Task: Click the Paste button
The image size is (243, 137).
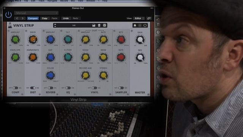Action: [54, 18]
